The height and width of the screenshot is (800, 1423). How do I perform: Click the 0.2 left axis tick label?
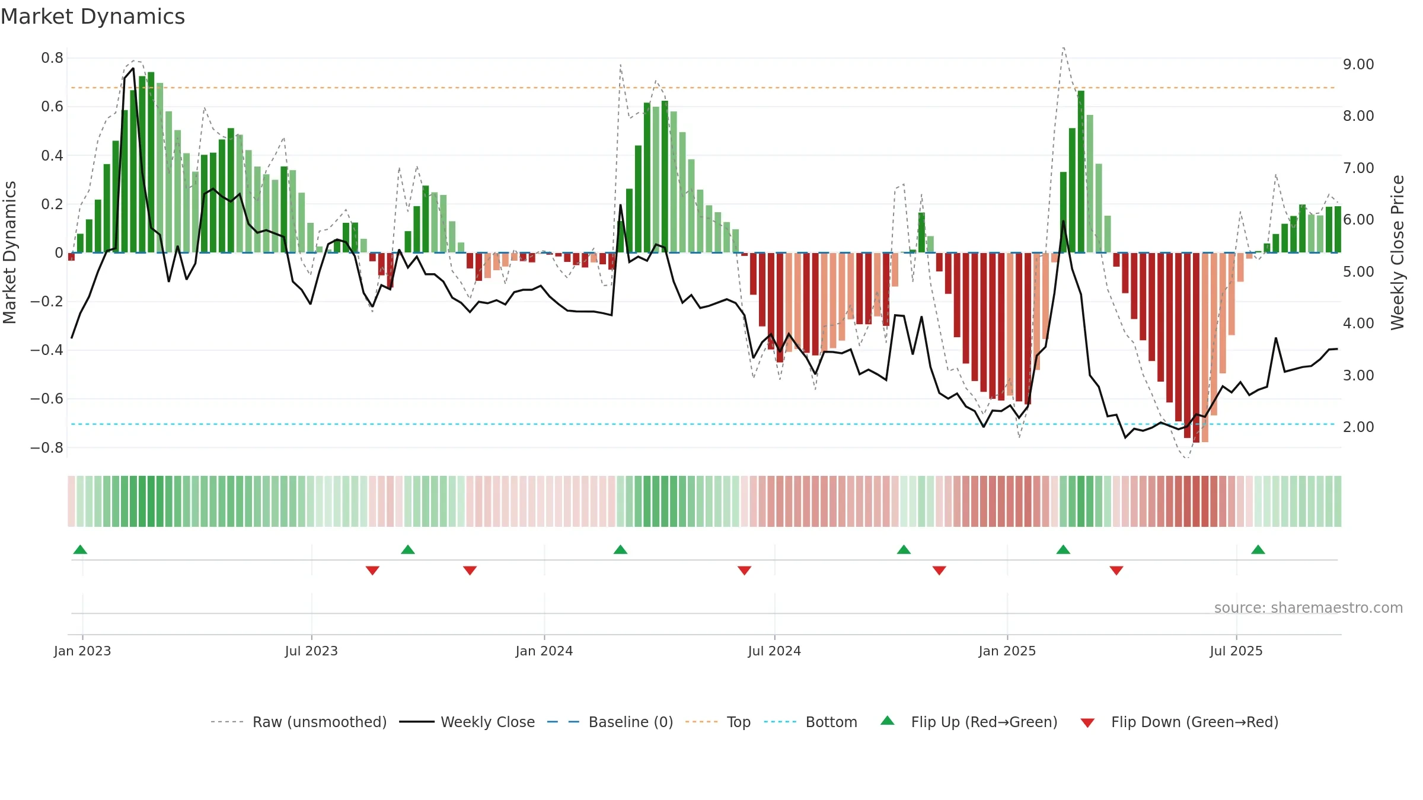pyautogui.click(x=52, y=204)
